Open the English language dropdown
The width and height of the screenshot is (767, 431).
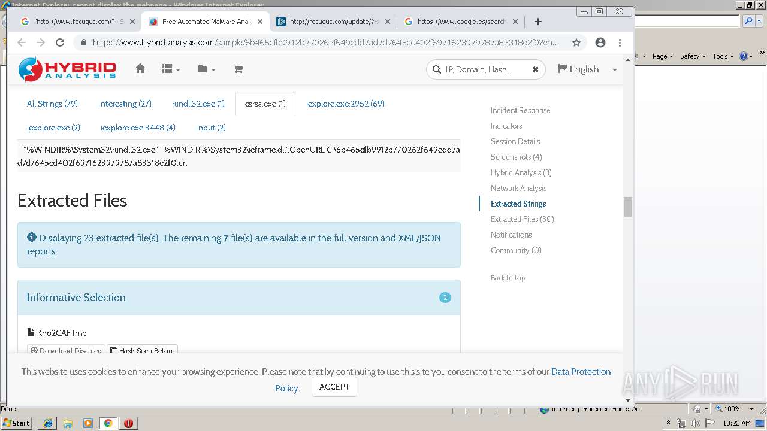(x=579, y=69)
